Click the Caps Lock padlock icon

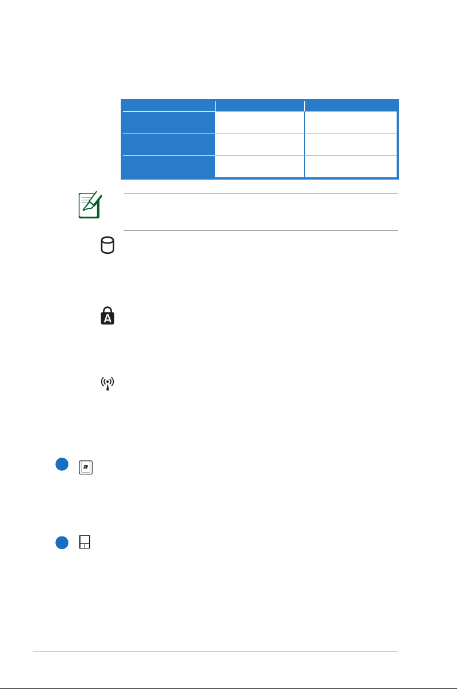click(x=107, y=316)
